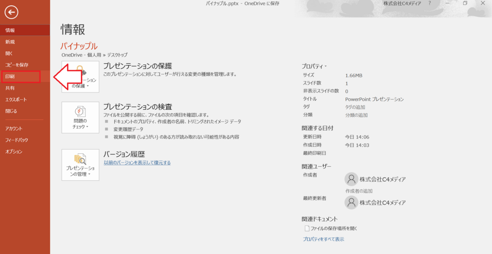Click タグの追加 field
The width and height of the screenshot is (492, 254).
(355, 107)
